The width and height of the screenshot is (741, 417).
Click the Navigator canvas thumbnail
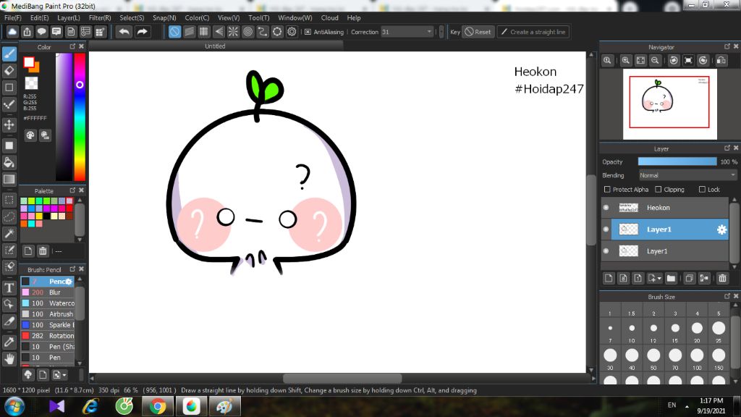coord(669,104)
